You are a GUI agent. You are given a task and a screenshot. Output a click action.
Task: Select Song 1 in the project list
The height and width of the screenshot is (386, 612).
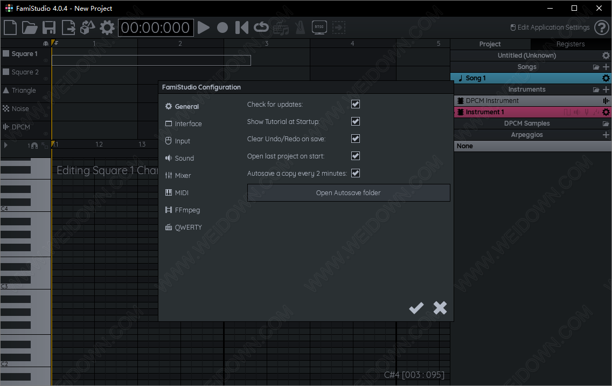[531, 78]
